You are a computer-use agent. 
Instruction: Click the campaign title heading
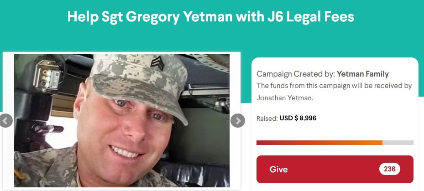[211, 17]
